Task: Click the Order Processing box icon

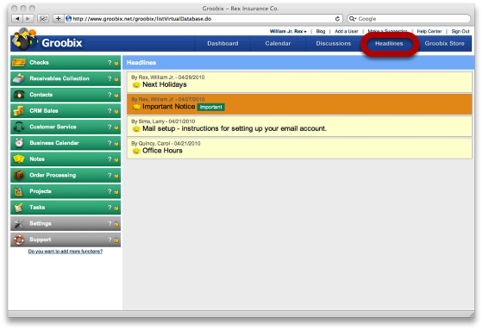Action: pos(18,175)
